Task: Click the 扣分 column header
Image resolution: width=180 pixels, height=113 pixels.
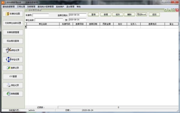Action: coord(120,24)
